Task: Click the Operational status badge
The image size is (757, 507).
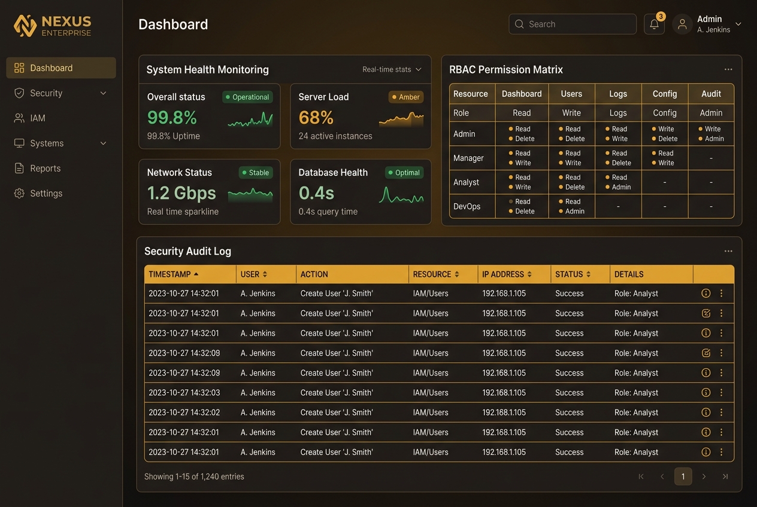Action: pos(247,97)
